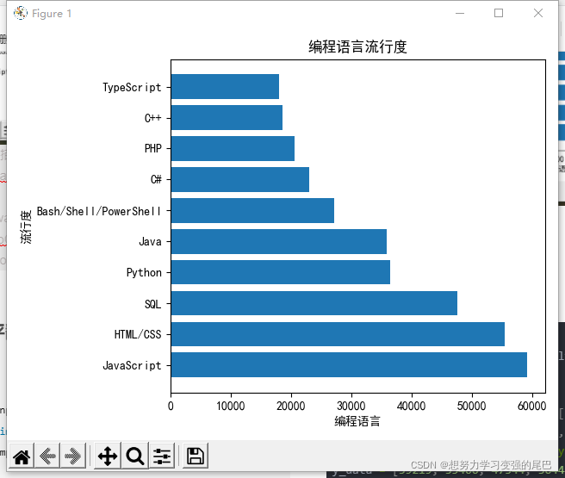This screenshot has height=478, width=565.
Task: Select the SQL bar
Action: 314,303
